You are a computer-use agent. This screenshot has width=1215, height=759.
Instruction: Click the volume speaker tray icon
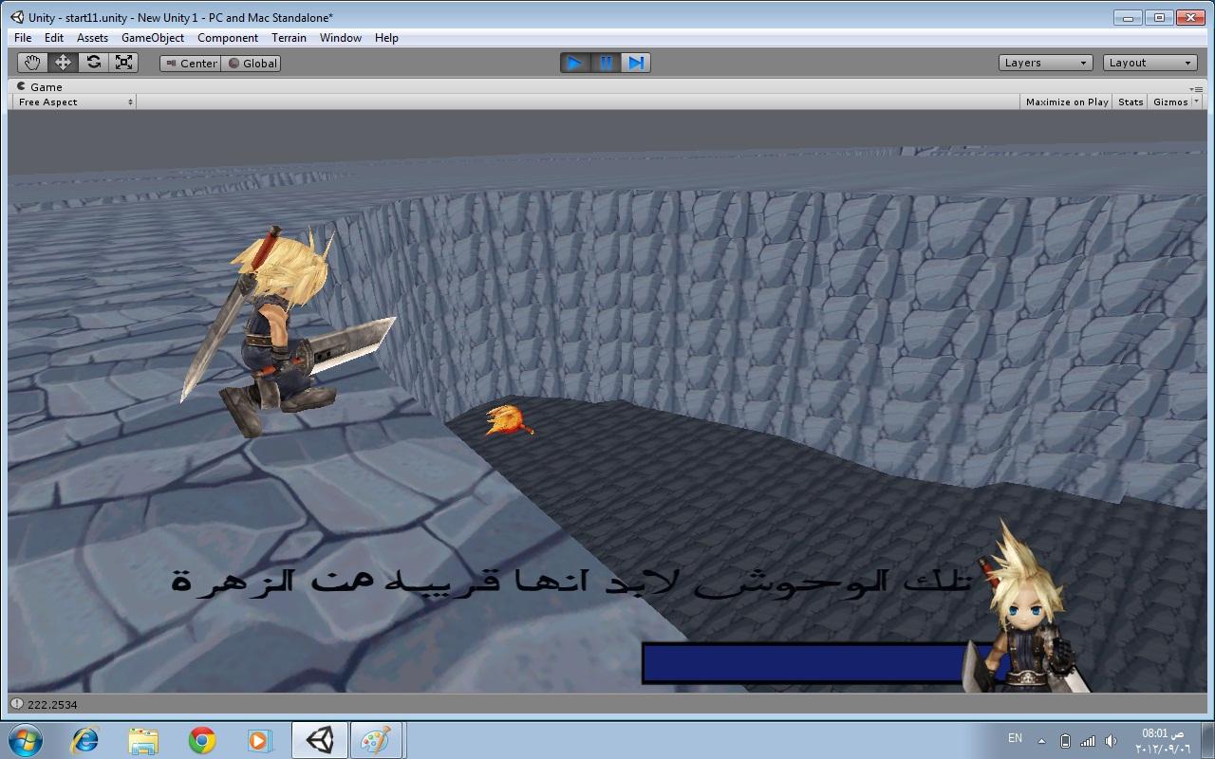(x=1111, y=741)
